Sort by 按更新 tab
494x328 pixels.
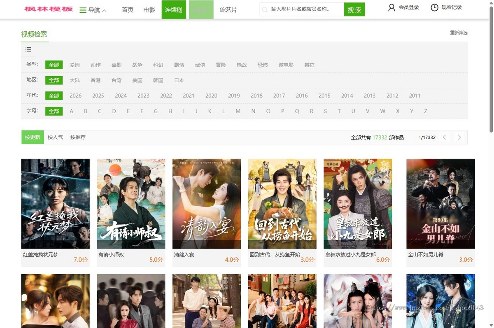pyautogui.click(x=33, y=137)
